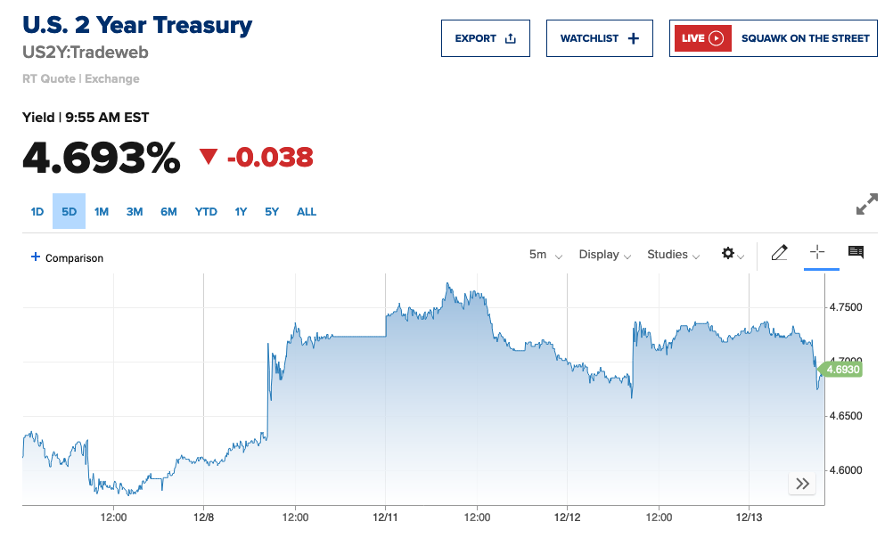893x546 pixels.
Task: Show ALL historical data range
Action: [x=307, y=212]
